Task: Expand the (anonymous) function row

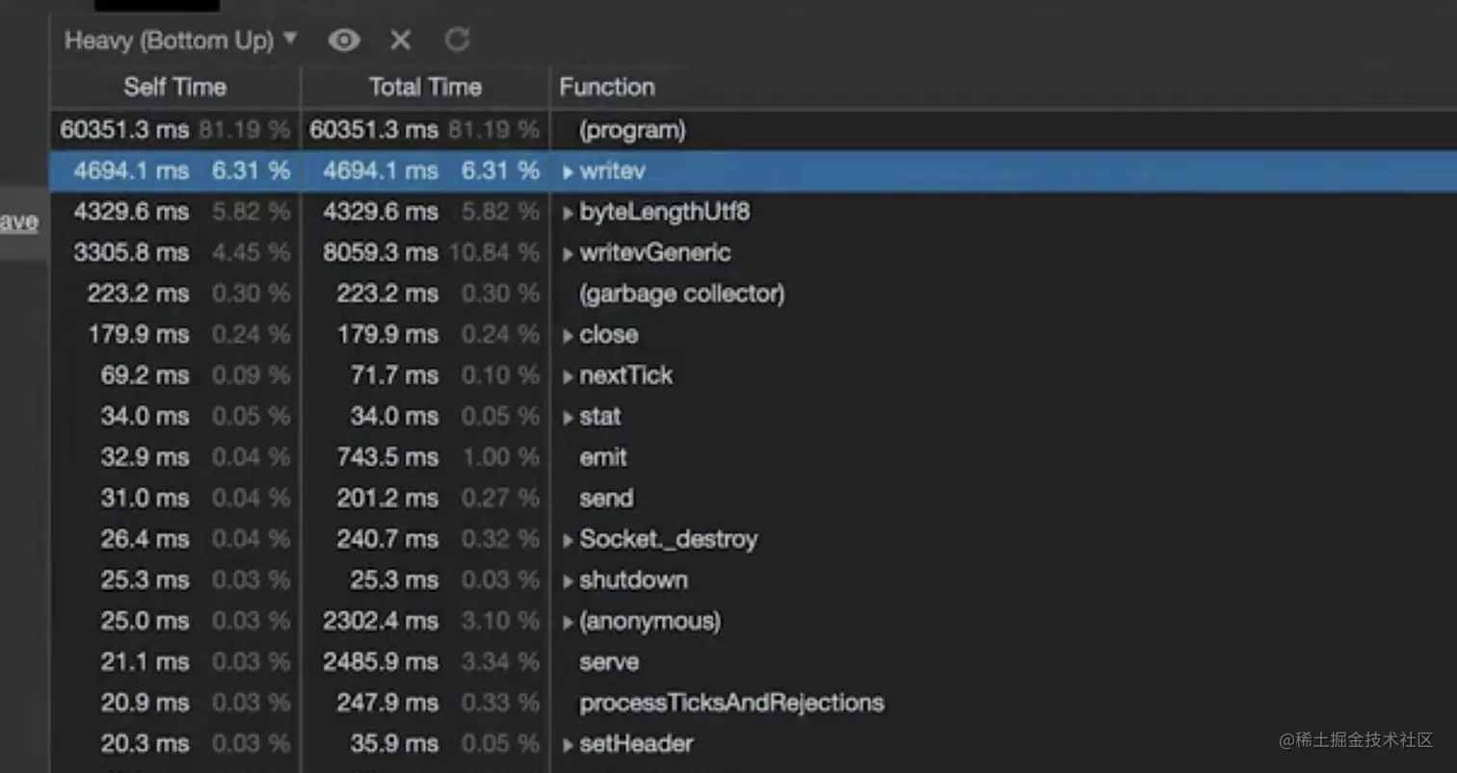Action: 568,623
